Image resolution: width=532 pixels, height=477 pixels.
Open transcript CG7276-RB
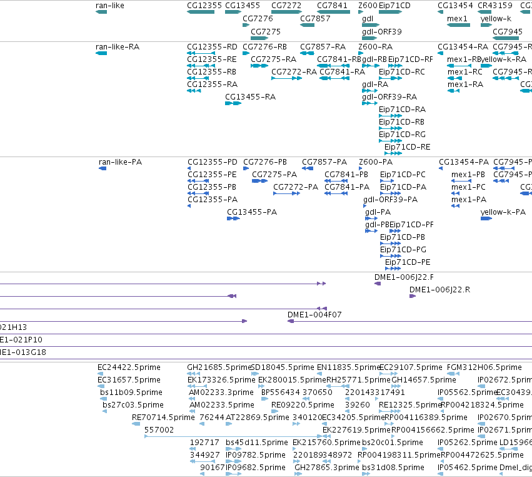pos(264,46)
